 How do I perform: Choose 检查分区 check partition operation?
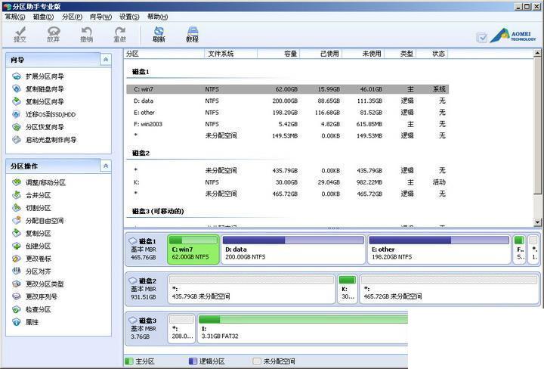tap(39, 309)
